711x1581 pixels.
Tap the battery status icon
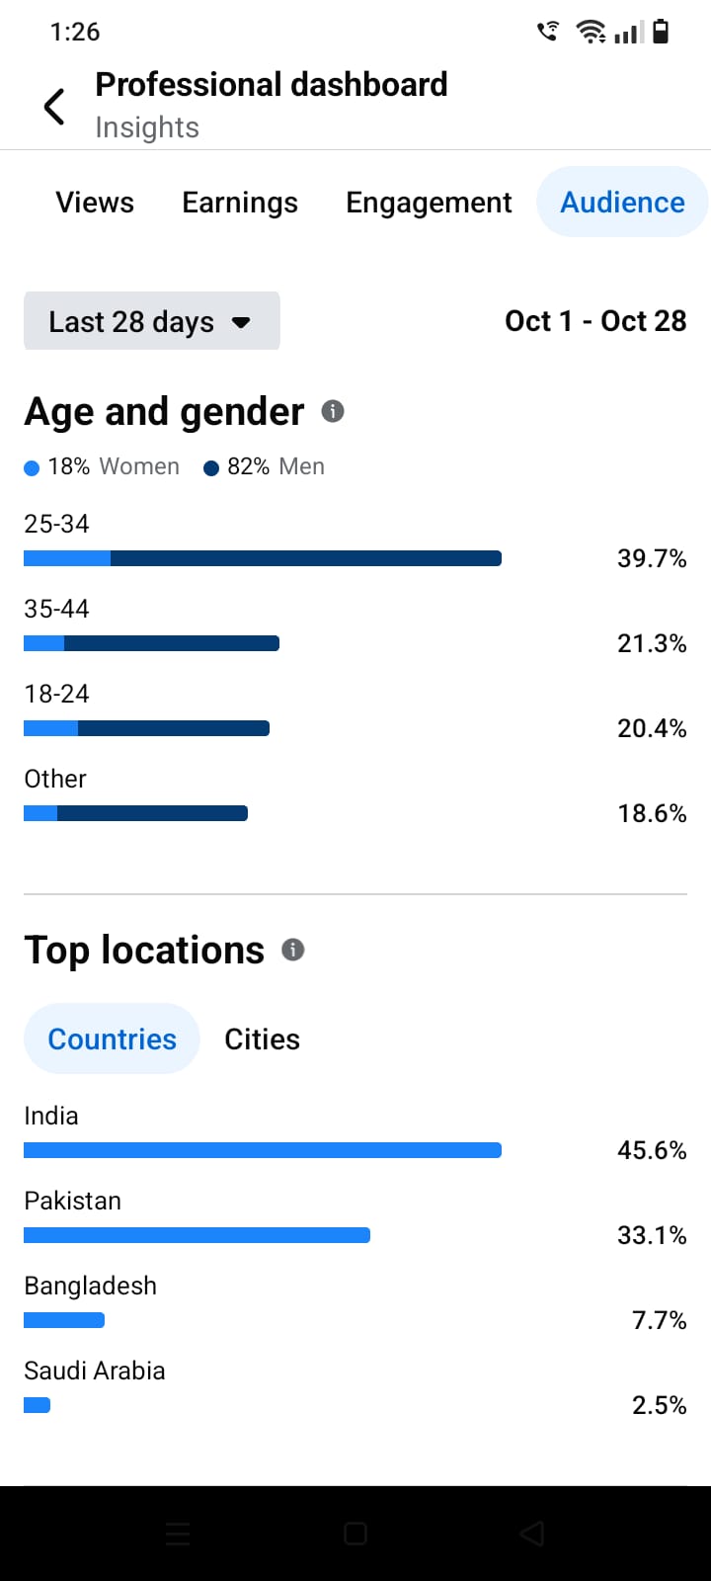[661, 32]
